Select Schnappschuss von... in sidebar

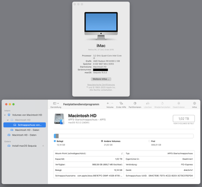point(25,125)
